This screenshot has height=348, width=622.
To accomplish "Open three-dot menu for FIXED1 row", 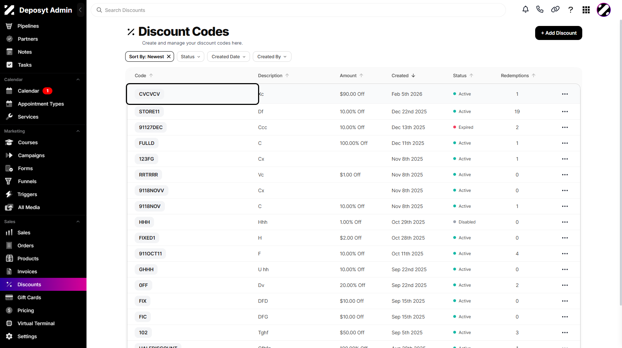I will [x=565, y=238].
